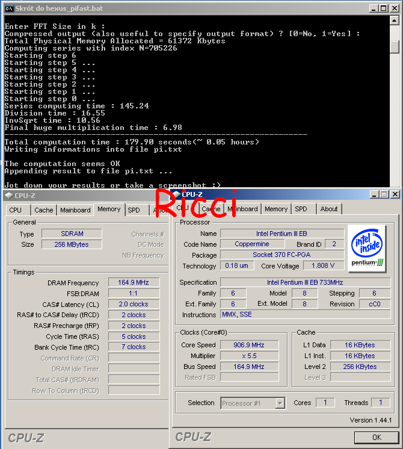Image resolution: width=403 pixels, height=449 pixels.
Task: Click the Total computation time 179.90 seconds line
Action: [x=132, y=142]
